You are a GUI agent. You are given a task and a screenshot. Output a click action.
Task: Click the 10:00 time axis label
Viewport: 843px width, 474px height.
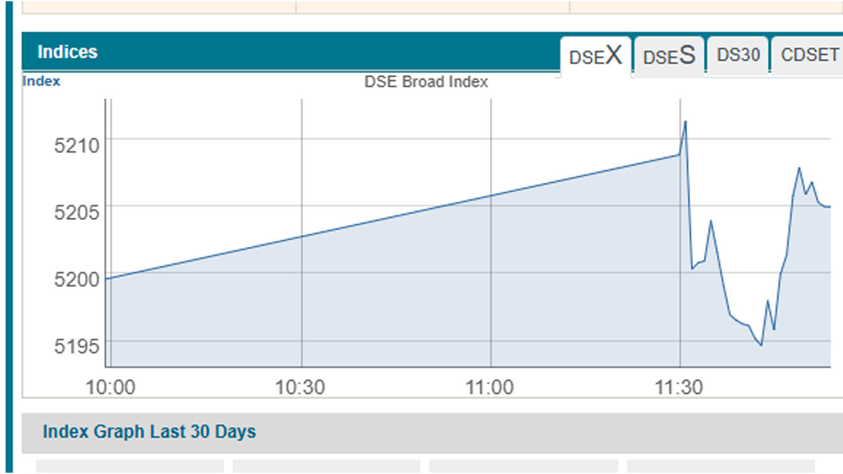coord(110,387)
